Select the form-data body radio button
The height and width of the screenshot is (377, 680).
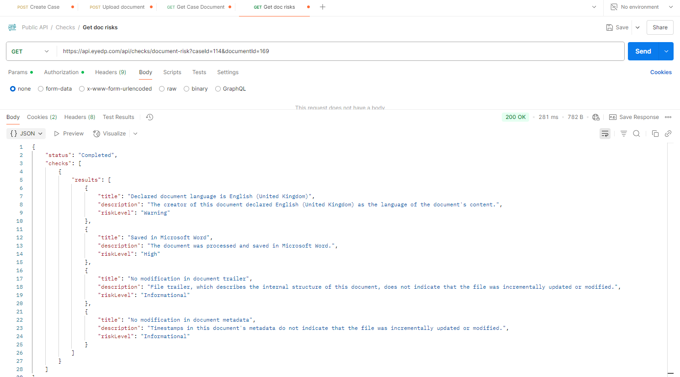(x=40, y=88)
